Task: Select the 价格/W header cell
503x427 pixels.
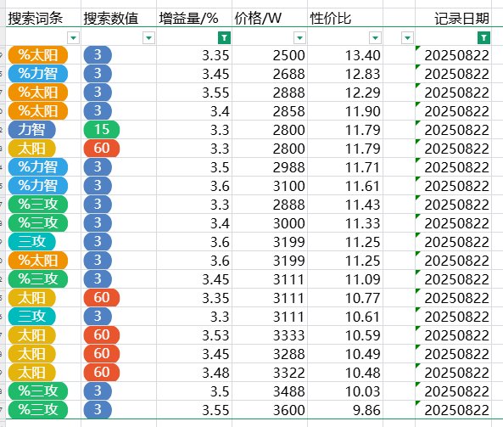Action: (270, 18)
